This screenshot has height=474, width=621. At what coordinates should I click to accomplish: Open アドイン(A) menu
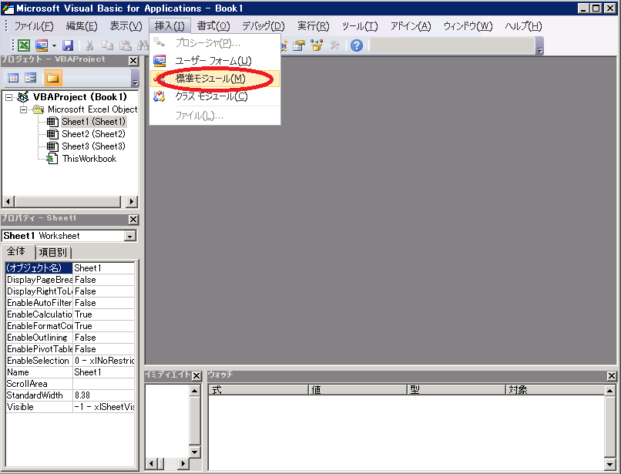coord(411,26)
